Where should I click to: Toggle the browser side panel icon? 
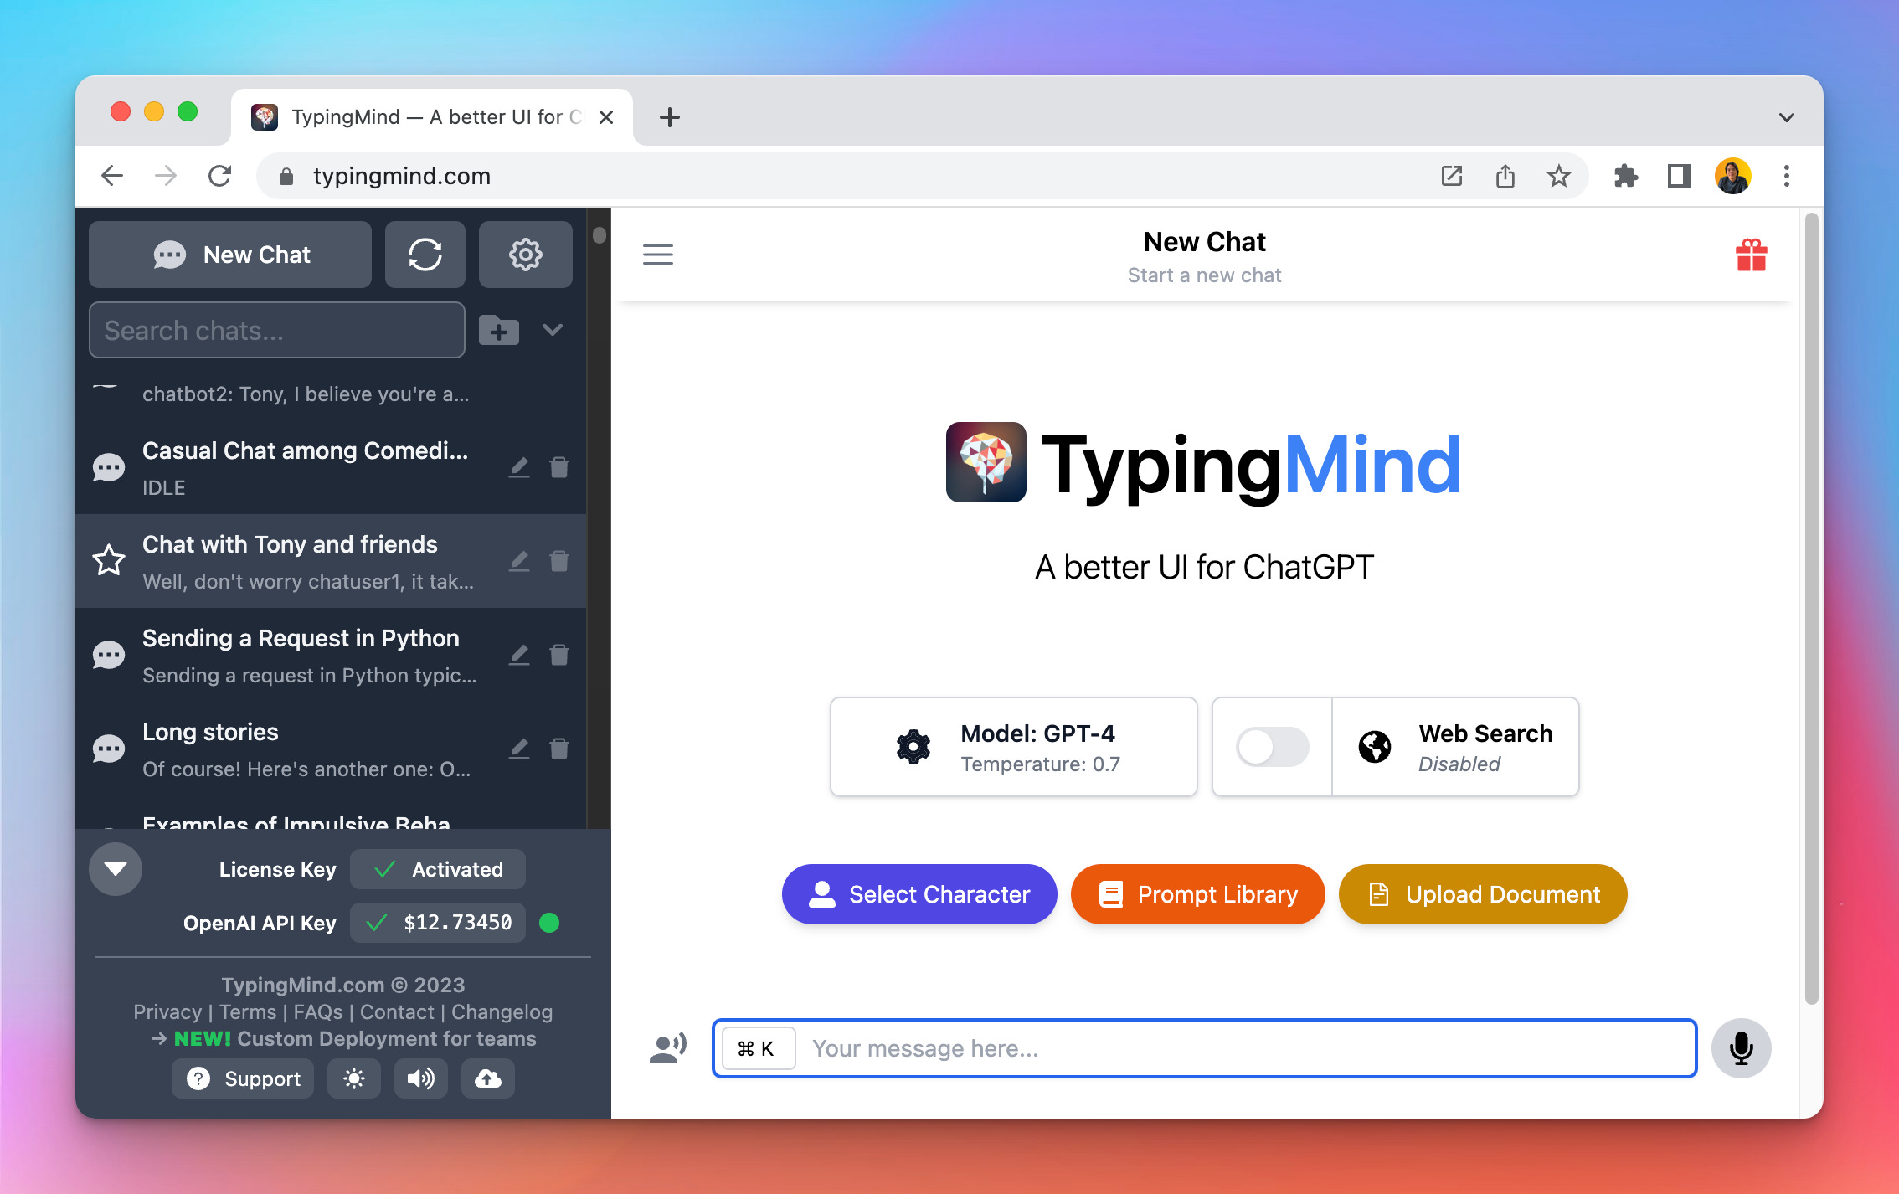pos(1680,176)
